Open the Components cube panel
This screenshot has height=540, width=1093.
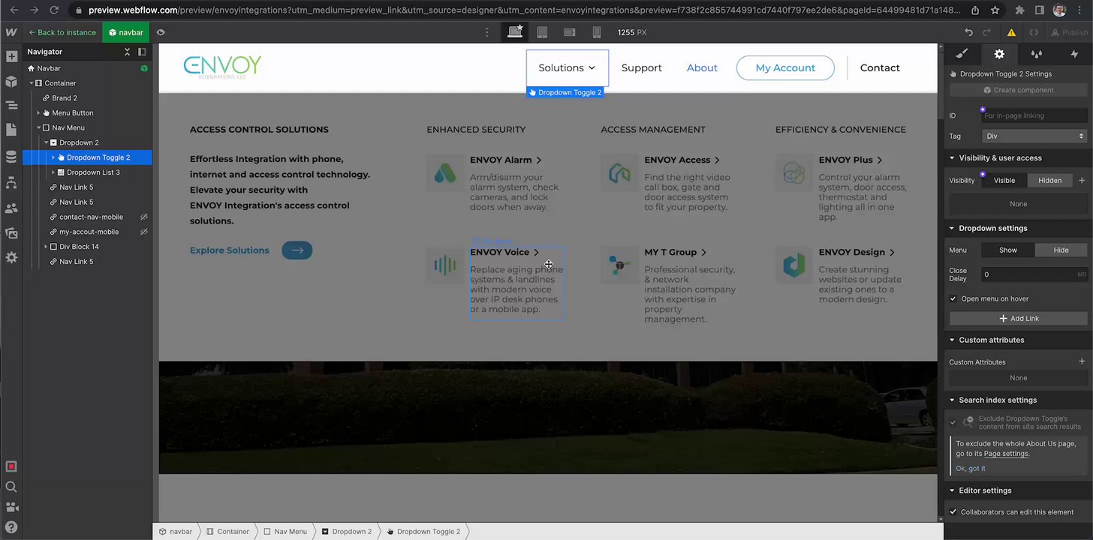coord(11,81)
